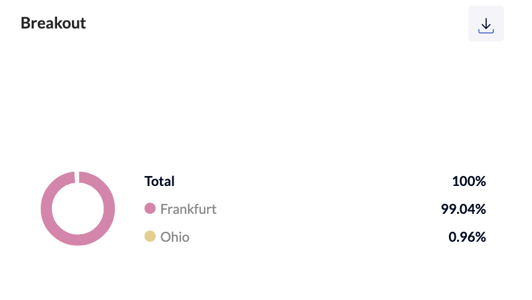
Task: Click the downward arrow in download button
Action: click(486, 23)
